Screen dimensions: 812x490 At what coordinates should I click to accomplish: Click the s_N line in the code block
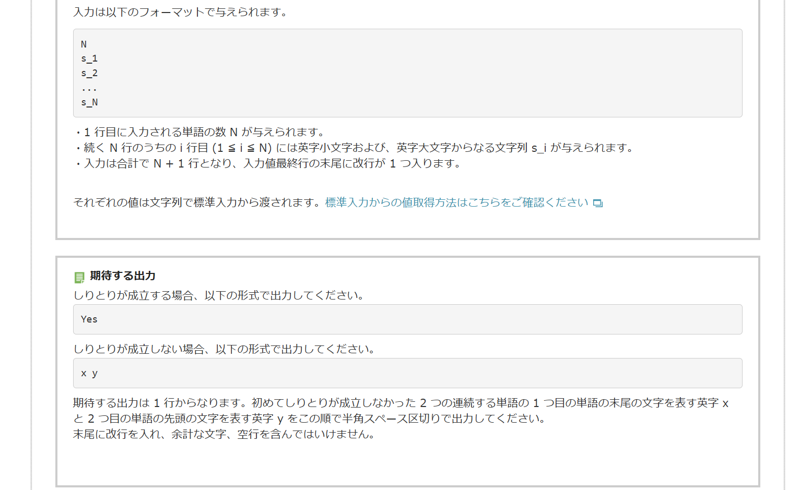click(x=89, y=102)
